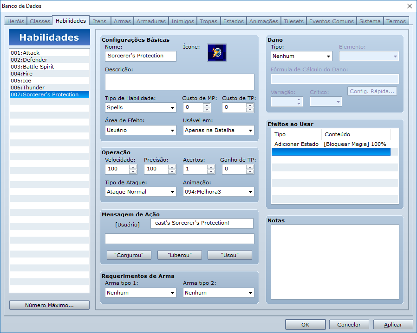Open the Armas tab
417x333 pixels.
[122, 21]
